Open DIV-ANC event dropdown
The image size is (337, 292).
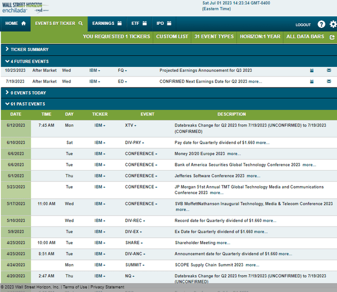coord(135,254)
